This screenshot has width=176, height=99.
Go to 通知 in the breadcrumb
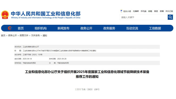[x=45, y=35]
